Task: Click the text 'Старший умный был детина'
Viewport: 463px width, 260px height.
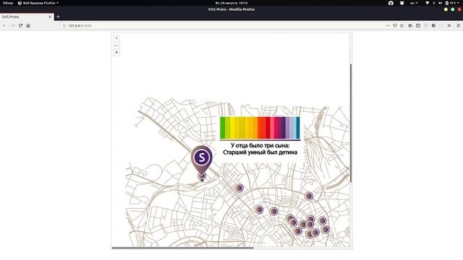Action: coord(260,152)
